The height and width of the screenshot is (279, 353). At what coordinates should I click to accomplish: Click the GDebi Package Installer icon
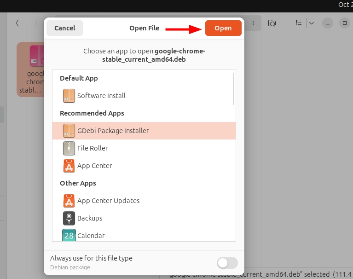pyautogui.click(x=69, y=131)
